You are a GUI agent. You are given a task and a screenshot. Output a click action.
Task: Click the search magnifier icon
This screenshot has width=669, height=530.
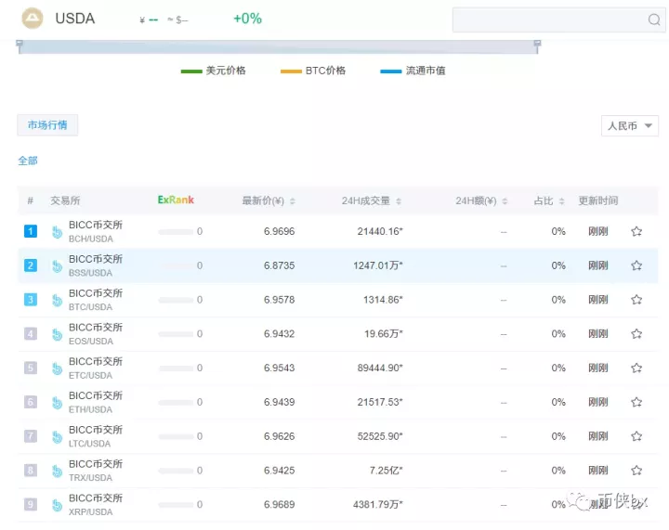(x=654, y=20)
